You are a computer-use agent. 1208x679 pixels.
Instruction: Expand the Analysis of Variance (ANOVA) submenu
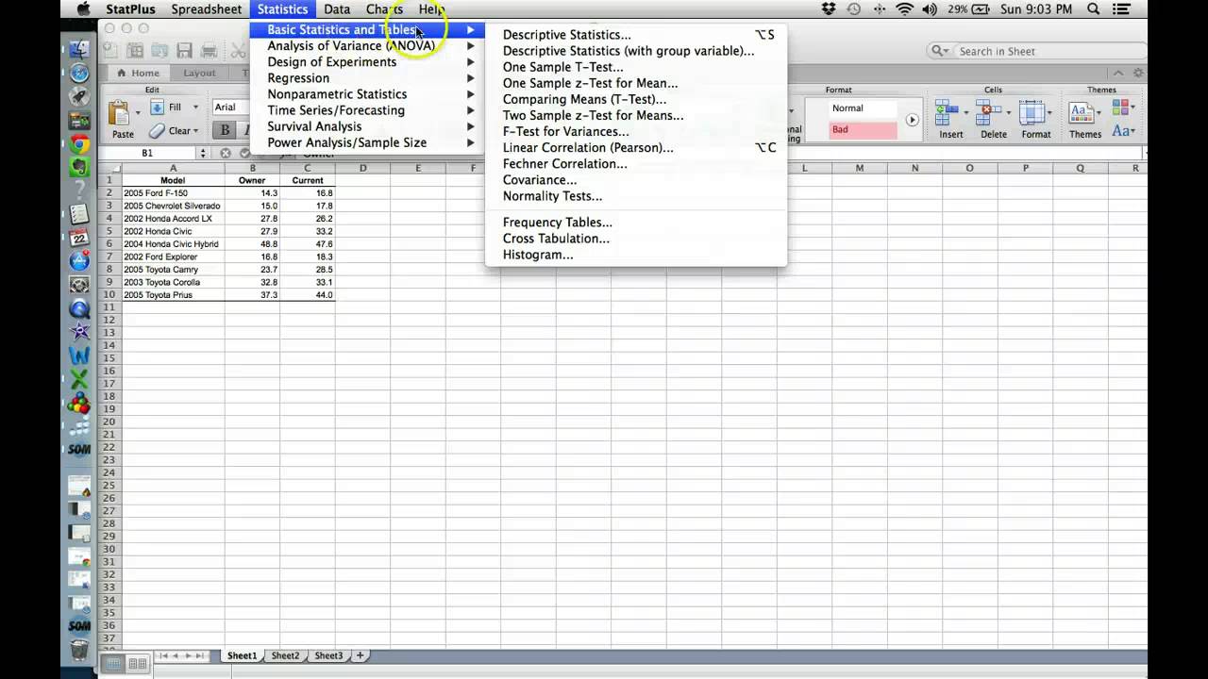367,46
